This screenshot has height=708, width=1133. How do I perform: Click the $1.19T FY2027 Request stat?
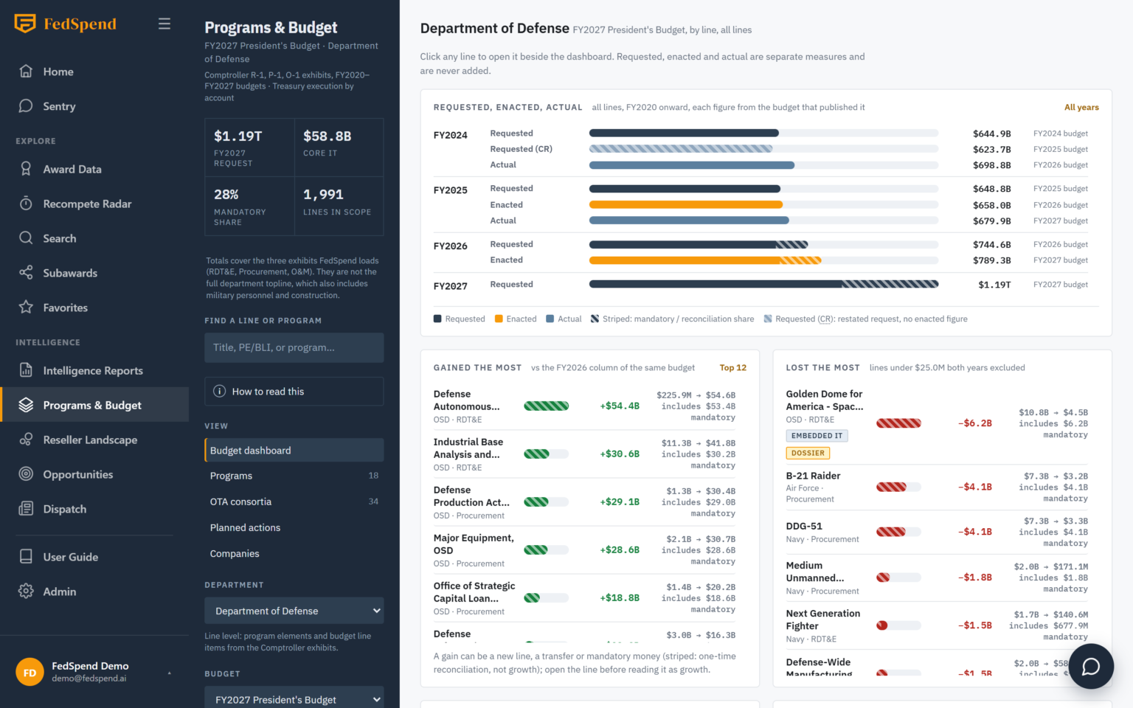[250, 147]
